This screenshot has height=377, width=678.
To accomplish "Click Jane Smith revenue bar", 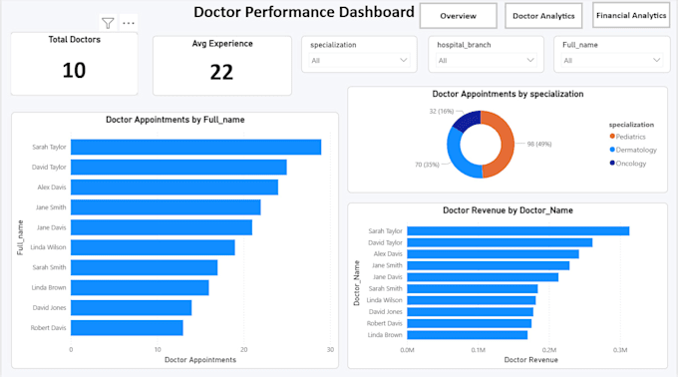I will (489, 265).
